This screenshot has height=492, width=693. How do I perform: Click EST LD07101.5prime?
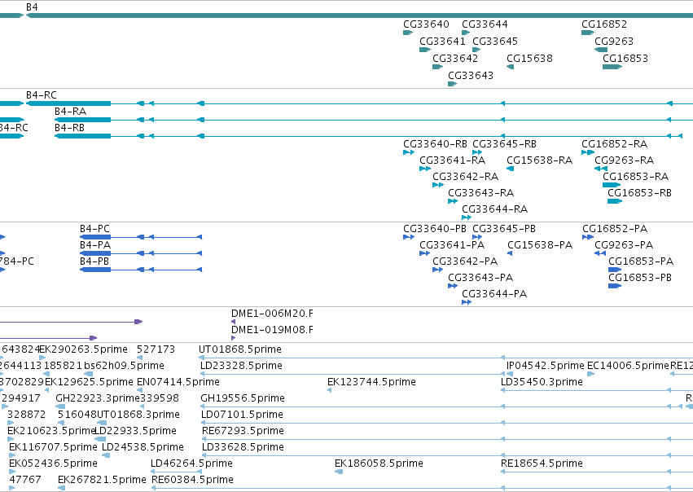click(242, 415)
